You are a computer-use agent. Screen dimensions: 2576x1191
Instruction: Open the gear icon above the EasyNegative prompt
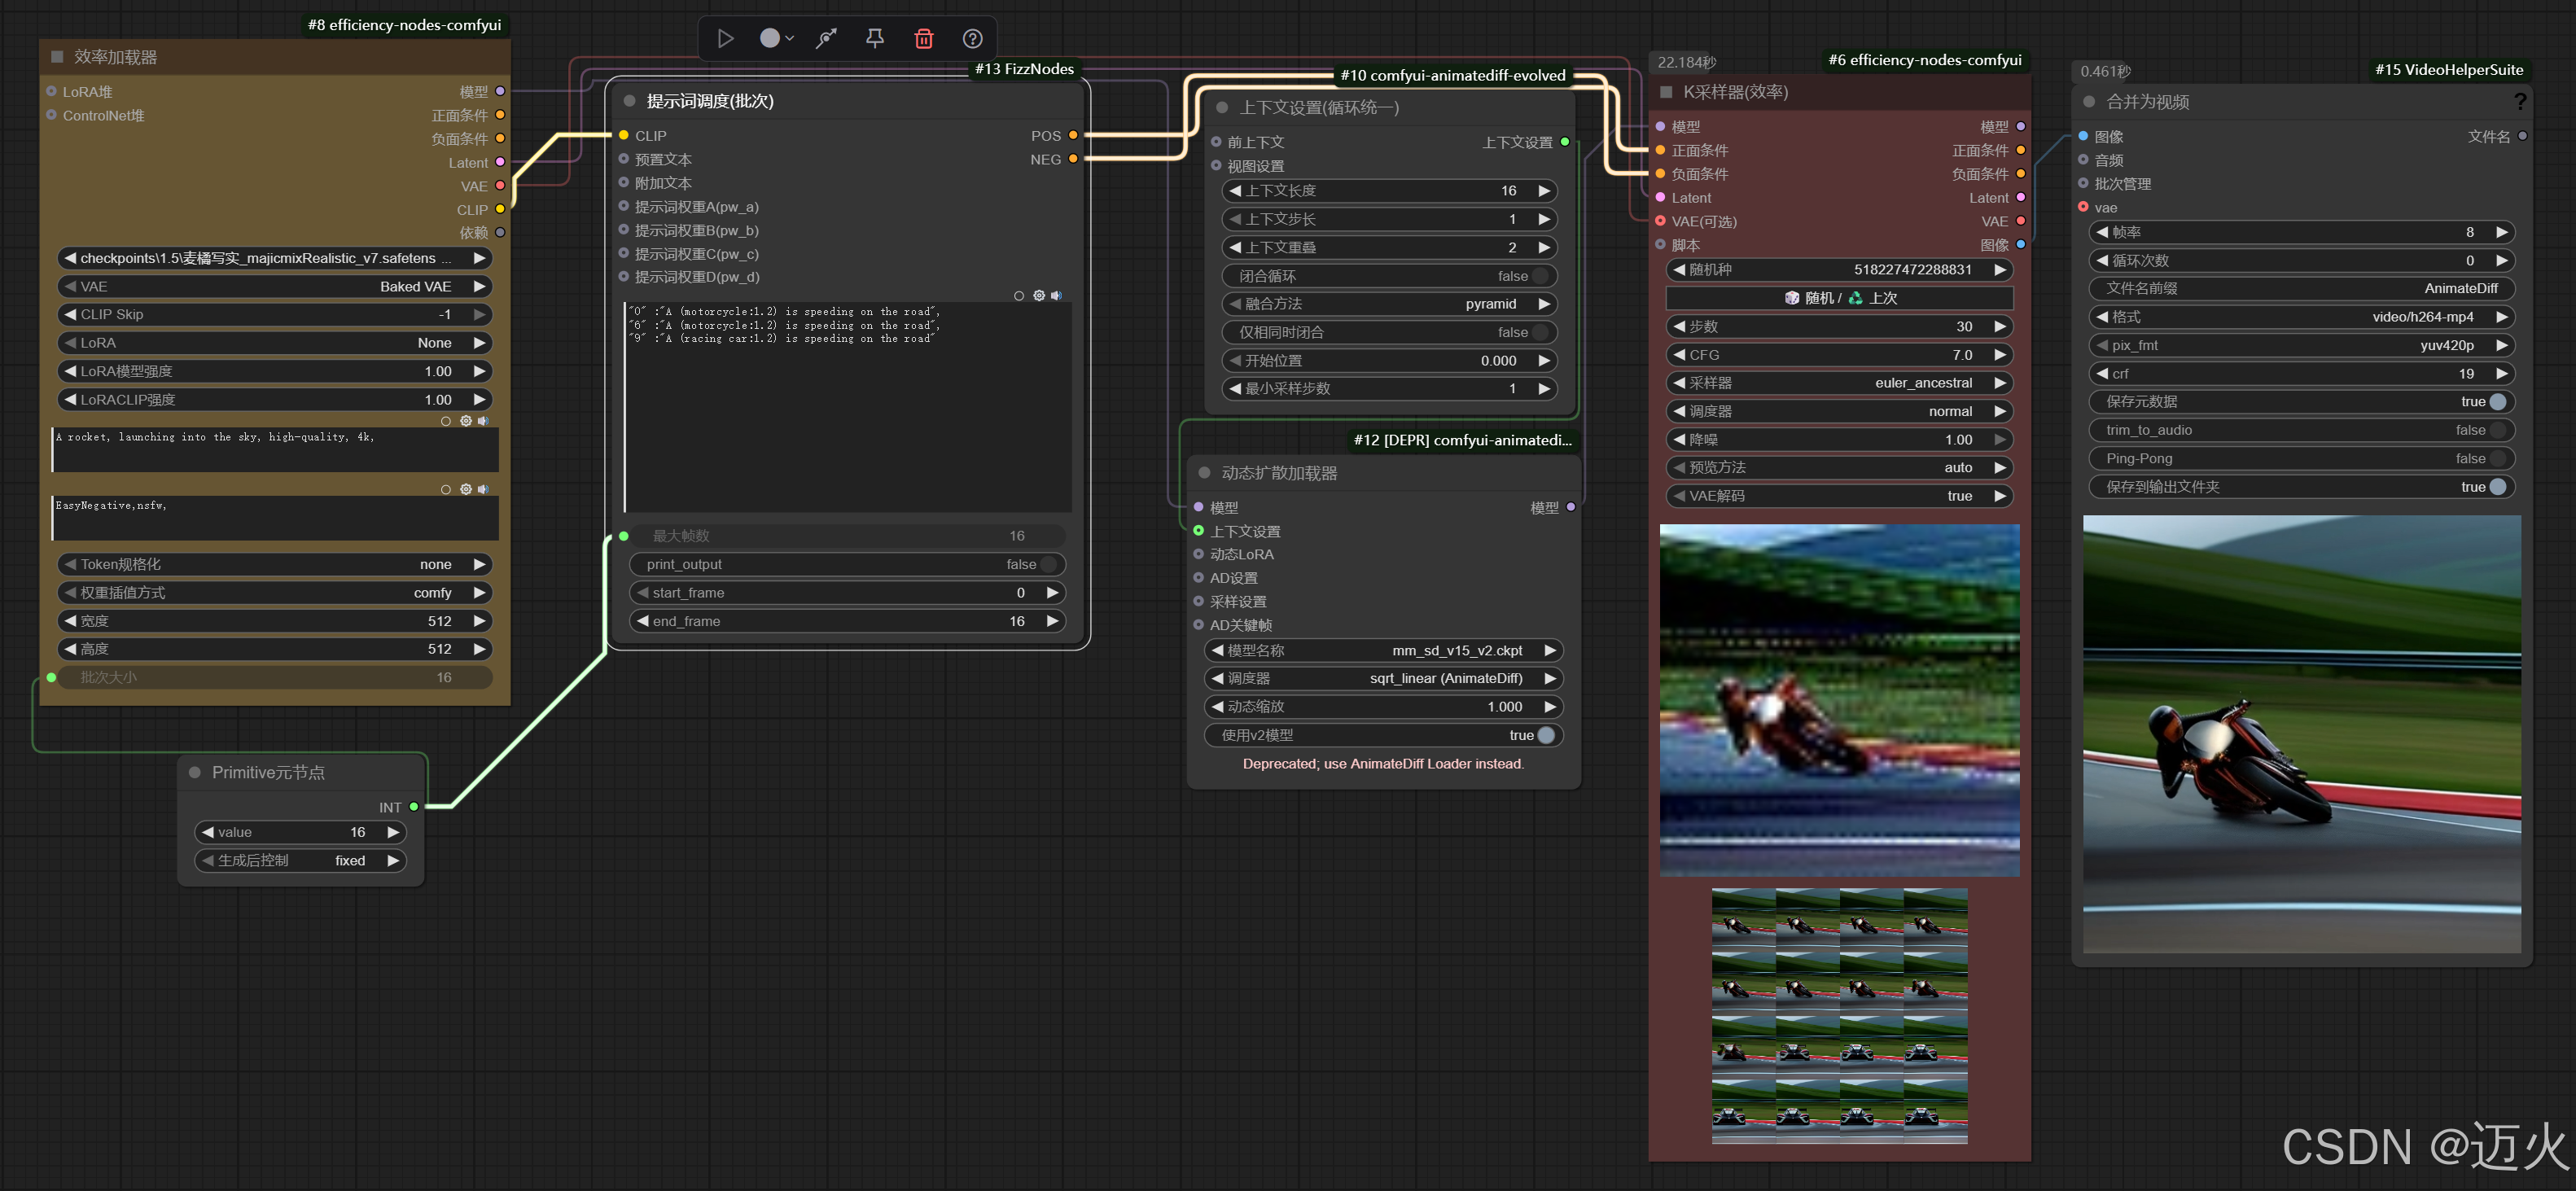tap(466, 489)
